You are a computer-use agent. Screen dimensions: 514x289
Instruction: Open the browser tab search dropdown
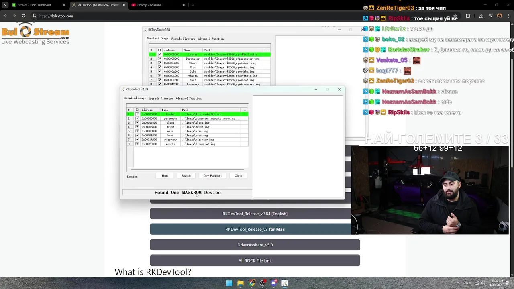5,5
